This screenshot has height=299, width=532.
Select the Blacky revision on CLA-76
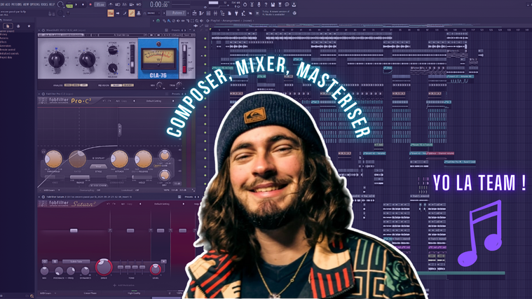[x=128, y=85]
